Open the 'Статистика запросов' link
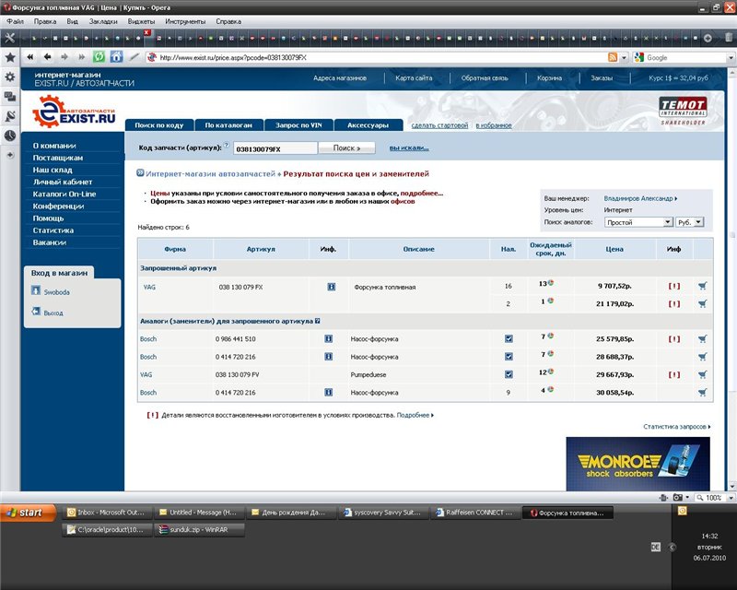737x590 pixels. coord(676,427)
